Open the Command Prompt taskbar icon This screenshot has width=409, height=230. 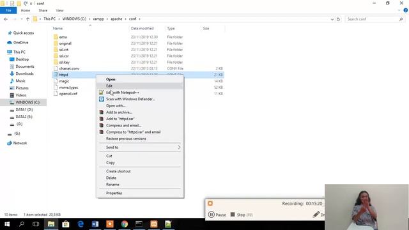tap(139, 224)
